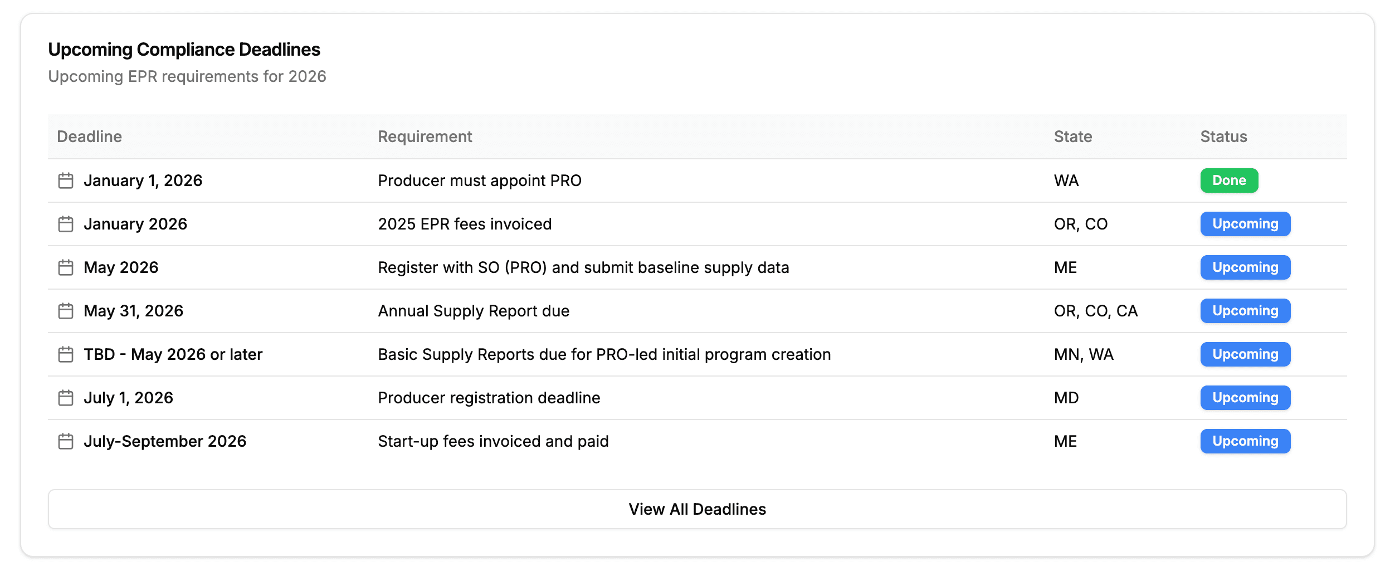Click the calendar icon beside January 2026
1395x576 pixels.
point(65,223)
